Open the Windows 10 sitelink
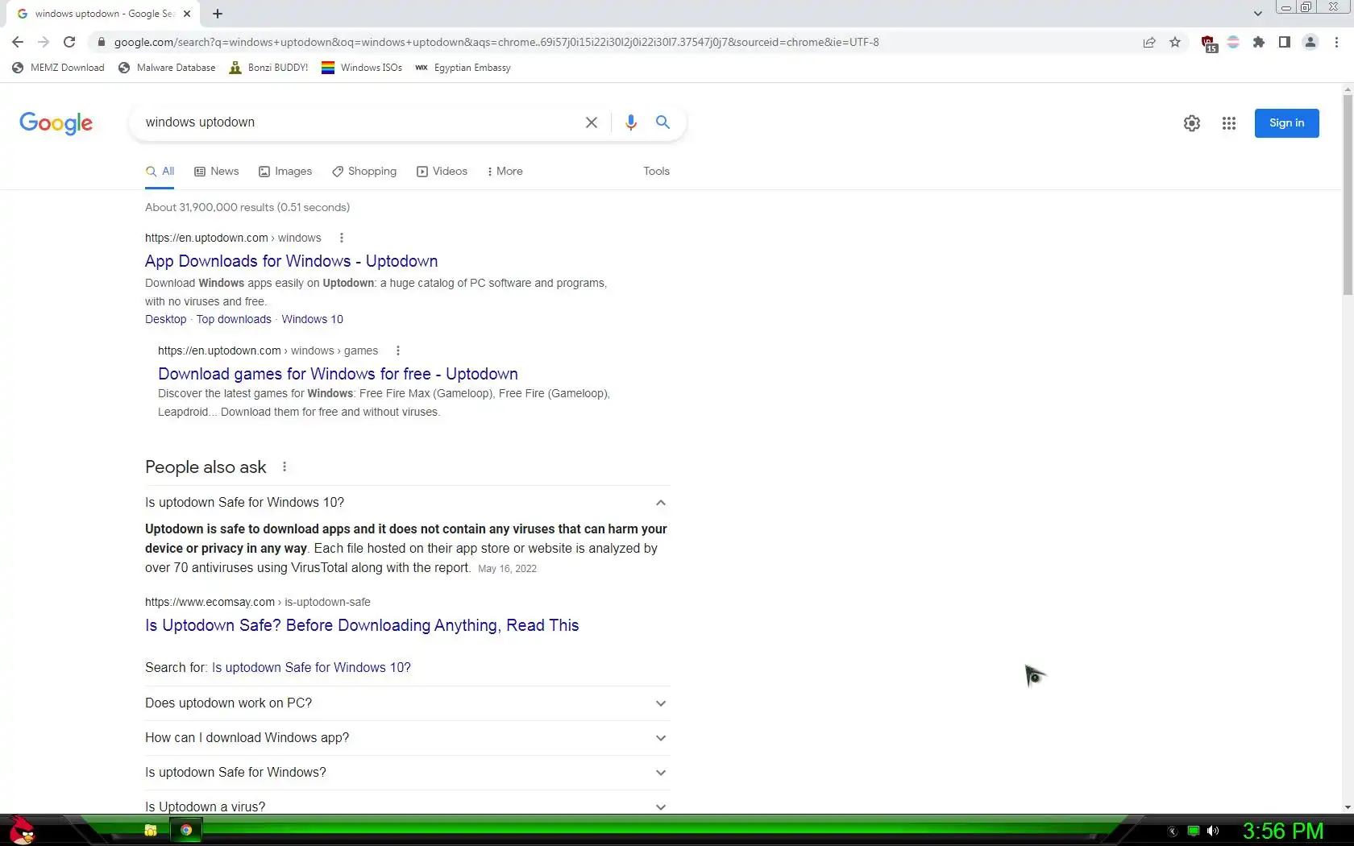 tap(312, 319)
